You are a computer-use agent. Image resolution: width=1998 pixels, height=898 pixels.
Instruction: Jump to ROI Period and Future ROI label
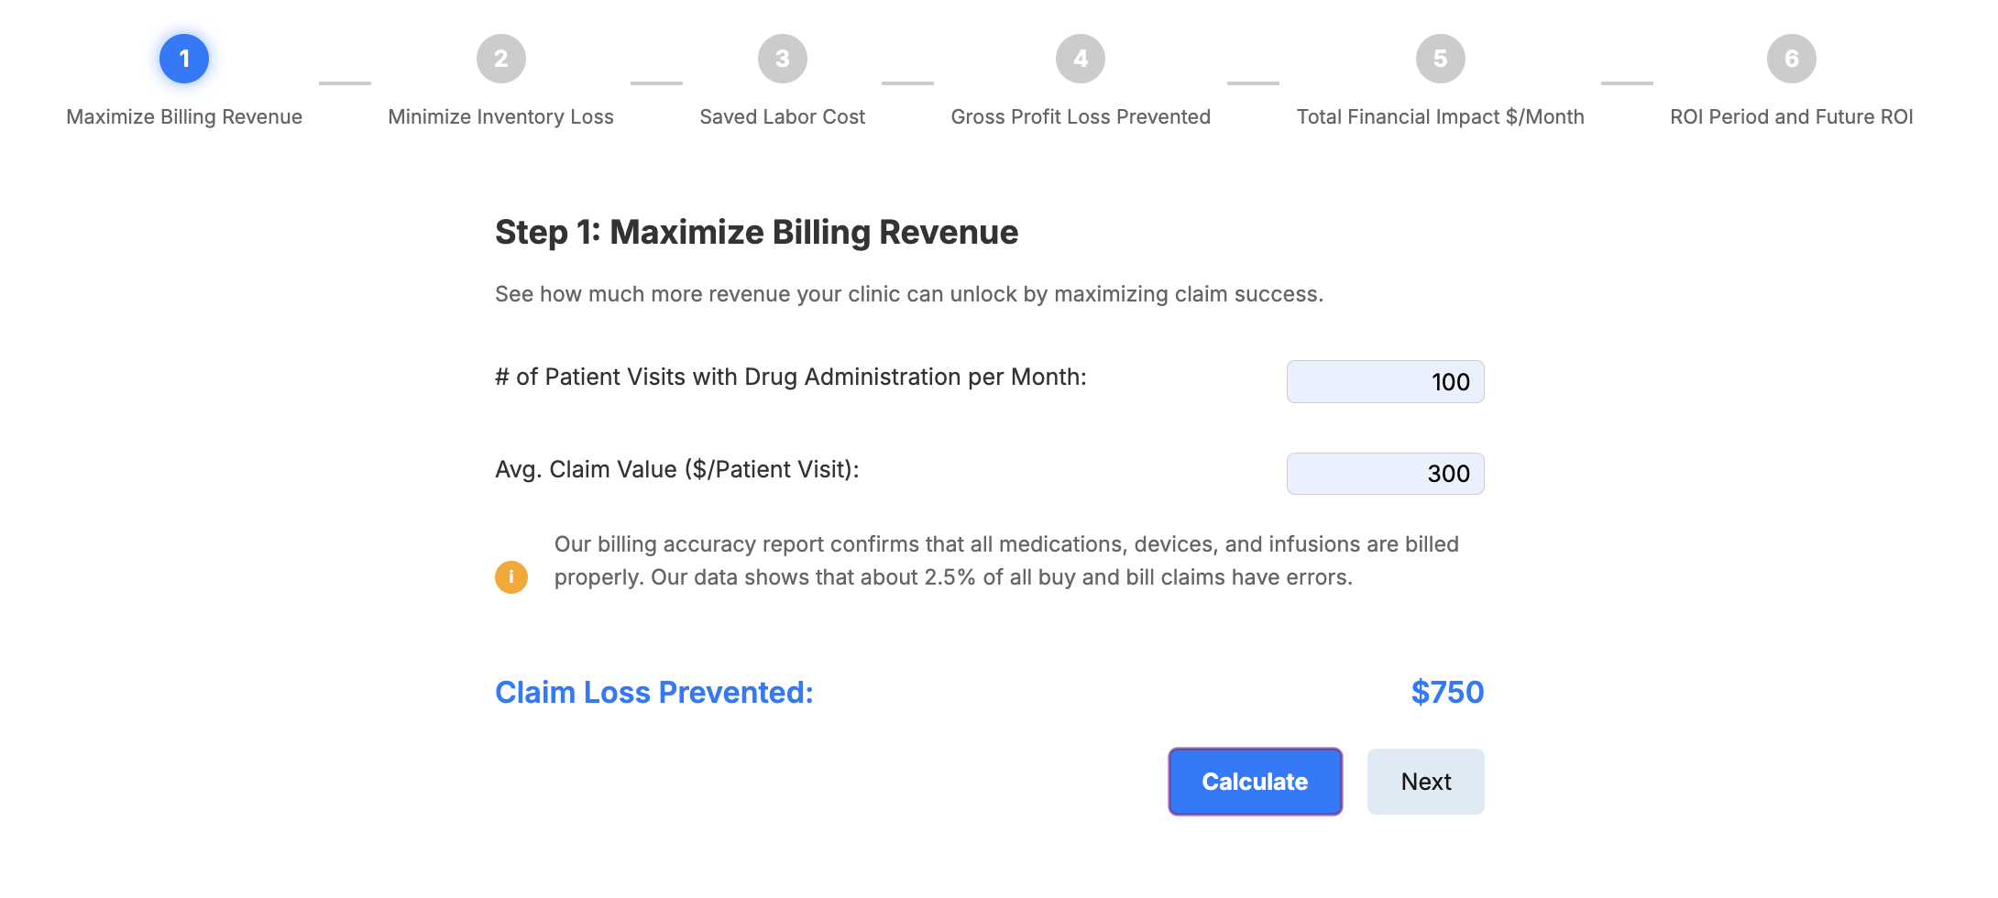1791,117
